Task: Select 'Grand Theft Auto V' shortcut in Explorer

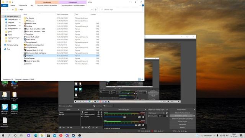Action: [x=33, y=37]
